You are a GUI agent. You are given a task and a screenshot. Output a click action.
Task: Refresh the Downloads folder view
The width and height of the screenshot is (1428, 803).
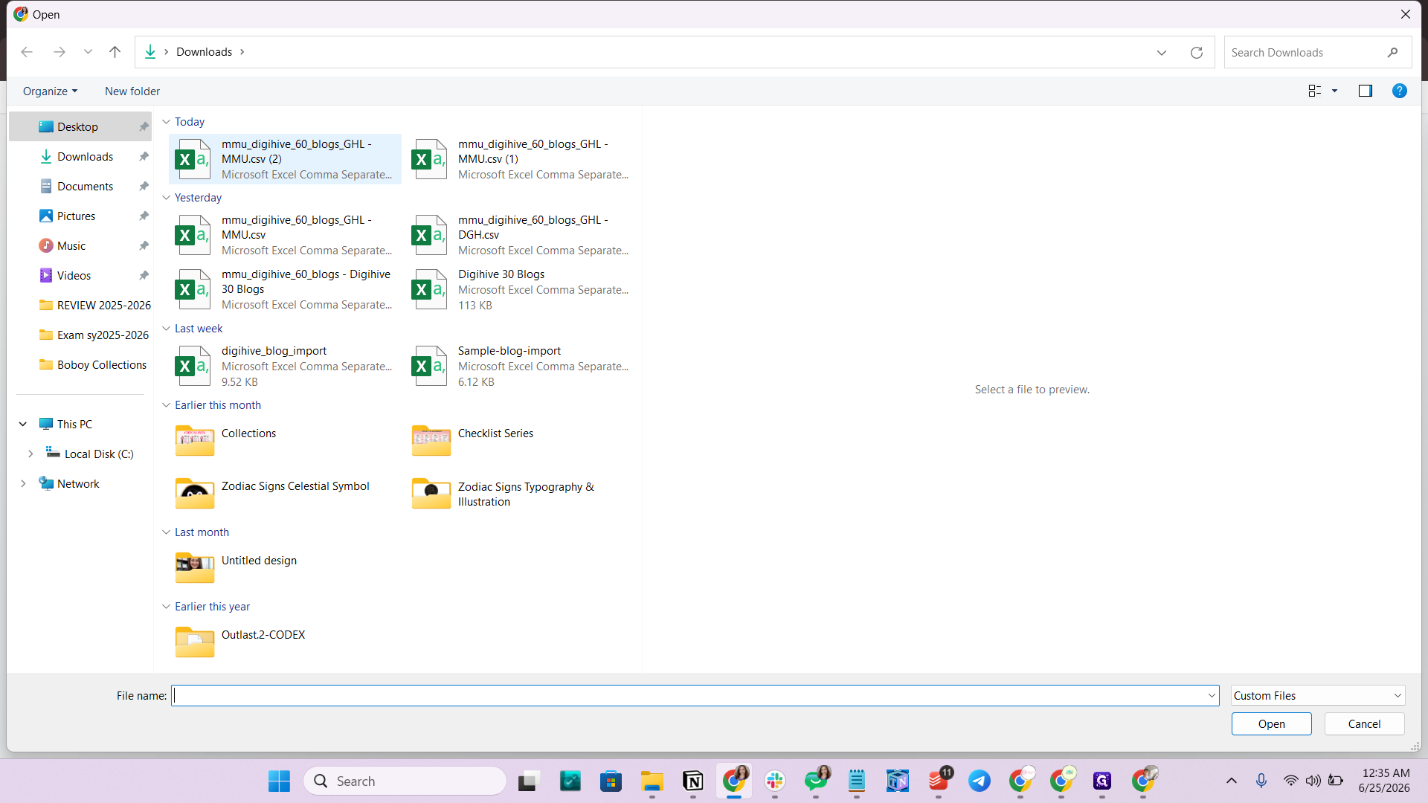1196,52
